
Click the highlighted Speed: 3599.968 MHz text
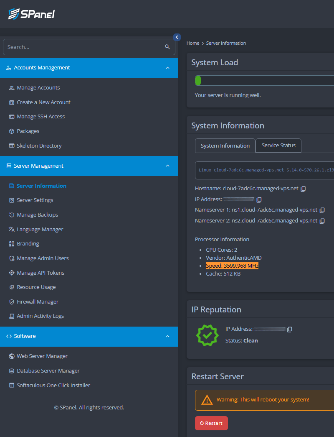(x=232, y=266)
